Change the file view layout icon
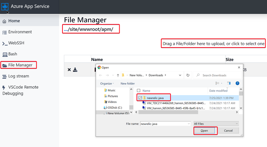267x147 pixels. (x=217, y=83)
